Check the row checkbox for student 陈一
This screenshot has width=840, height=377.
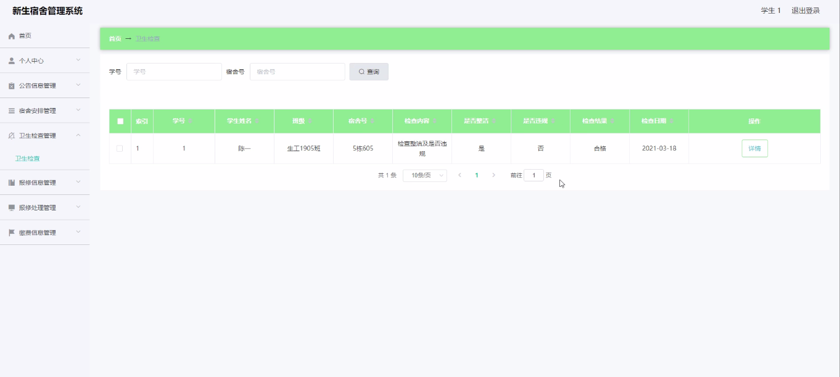point(120,149)
